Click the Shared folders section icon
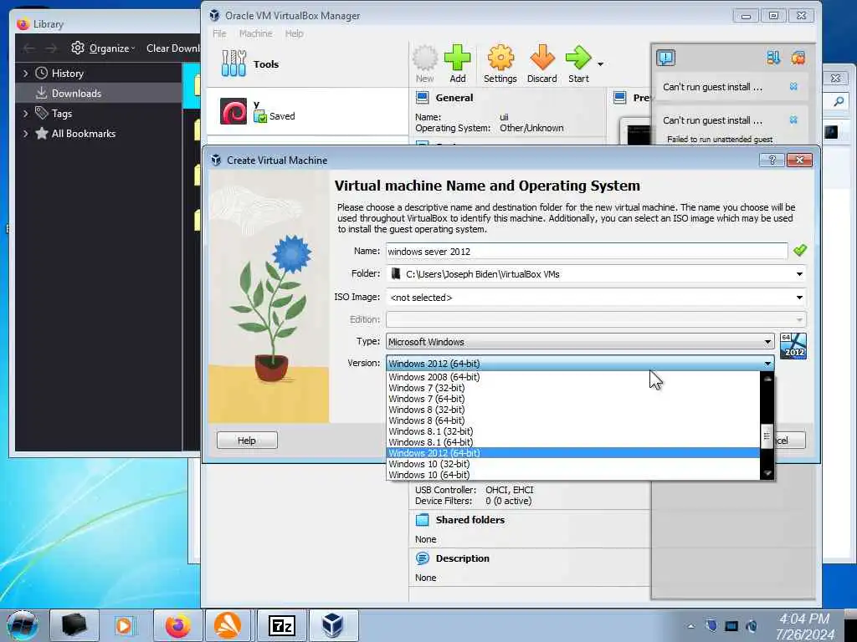Screen dimensions: 857x642 (x=422, y=520)
